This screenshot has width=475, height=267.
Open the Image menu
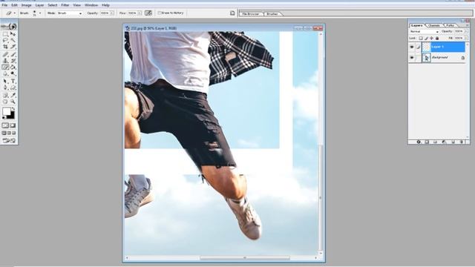26,5
